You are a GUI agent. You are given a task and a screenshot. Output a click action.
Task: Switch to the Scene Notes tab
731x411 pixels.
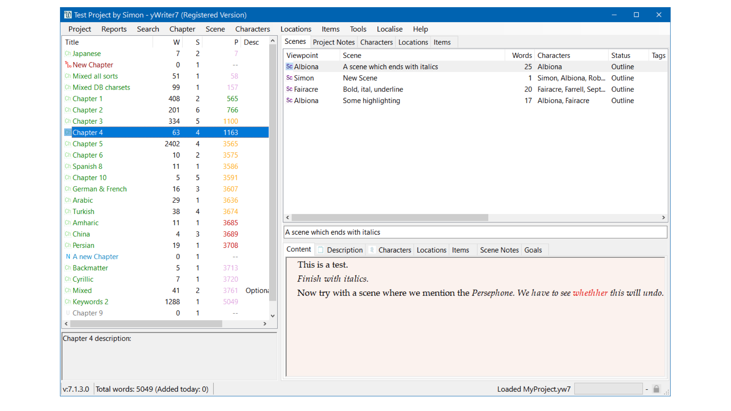click(x=499, y=250)
